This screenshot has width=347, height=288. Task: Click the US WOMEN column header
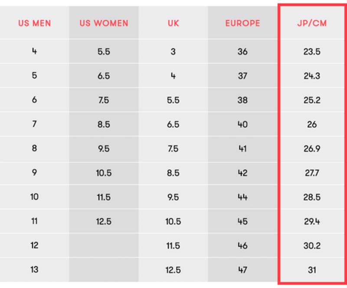click(104, 23)
